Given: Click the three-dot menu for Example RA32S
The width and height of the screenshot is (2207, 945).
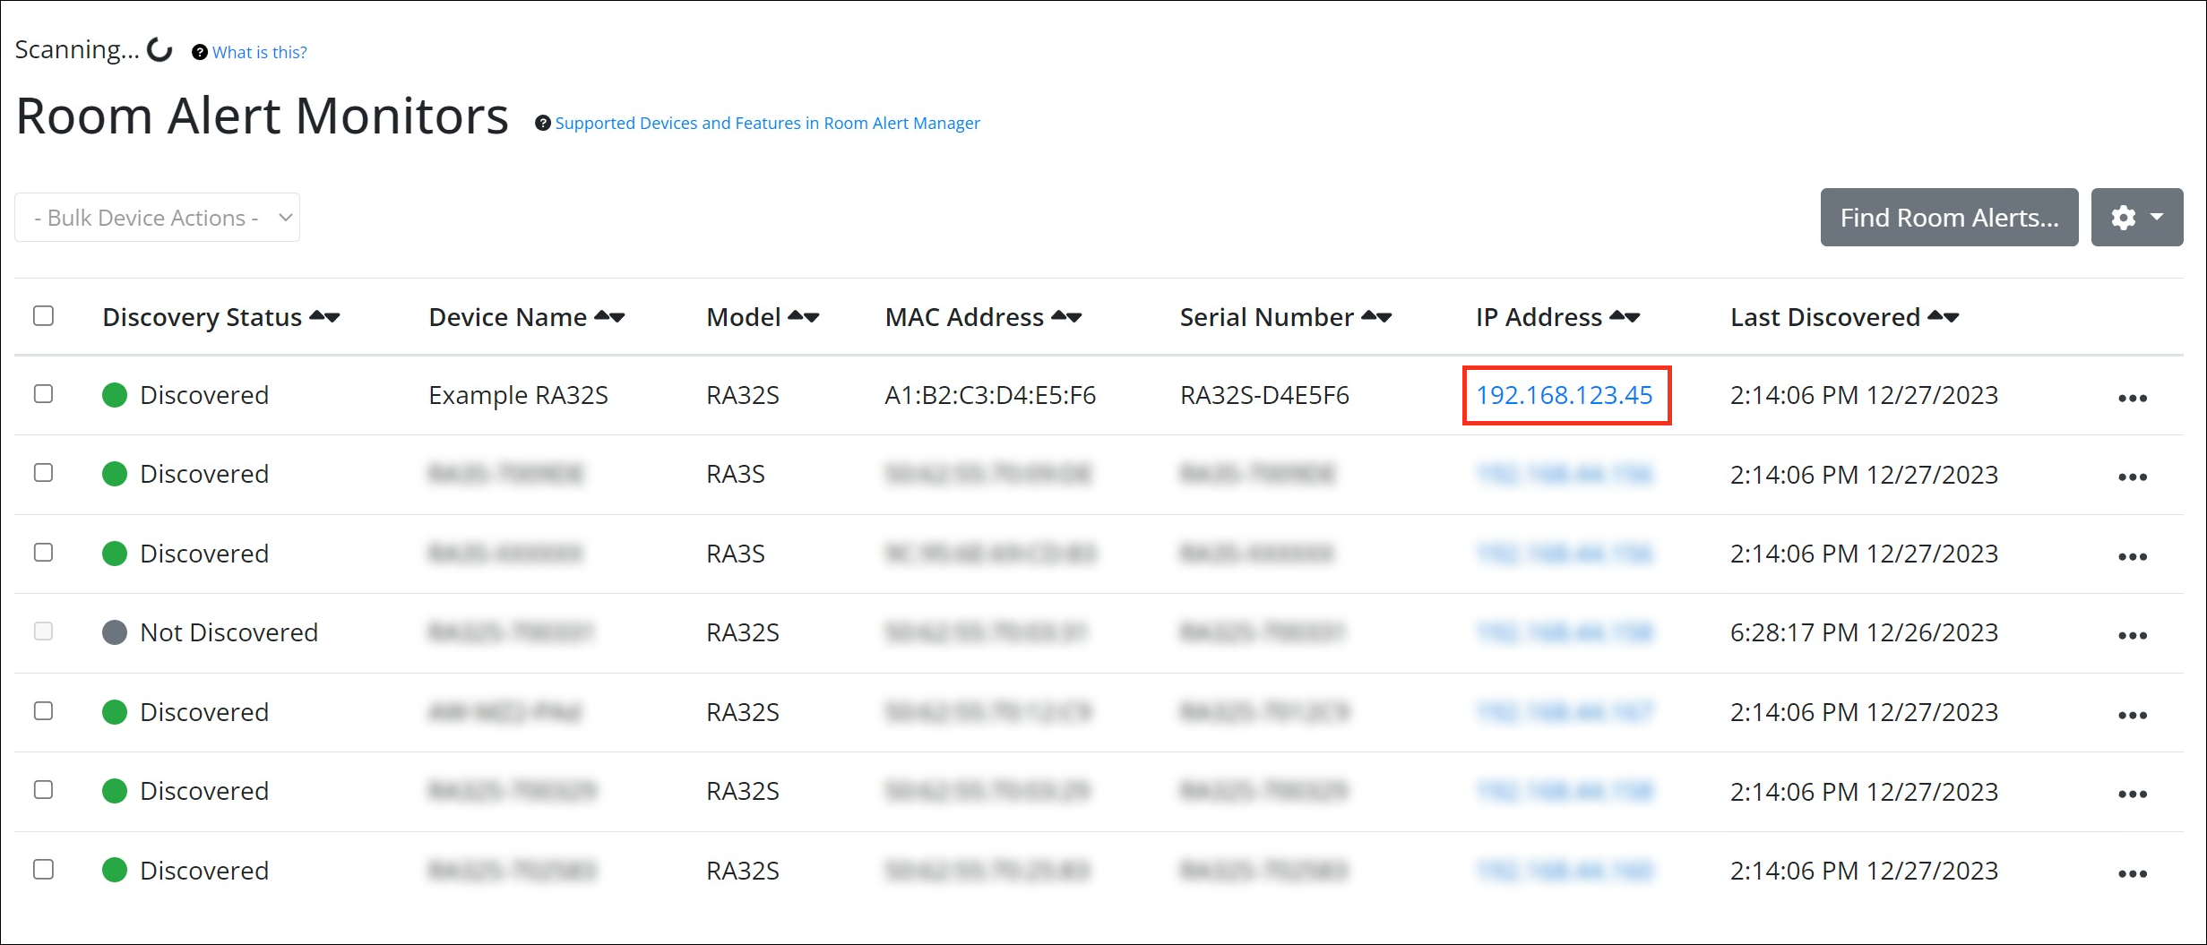Looking at the screenshot, I should (2132, 398).
